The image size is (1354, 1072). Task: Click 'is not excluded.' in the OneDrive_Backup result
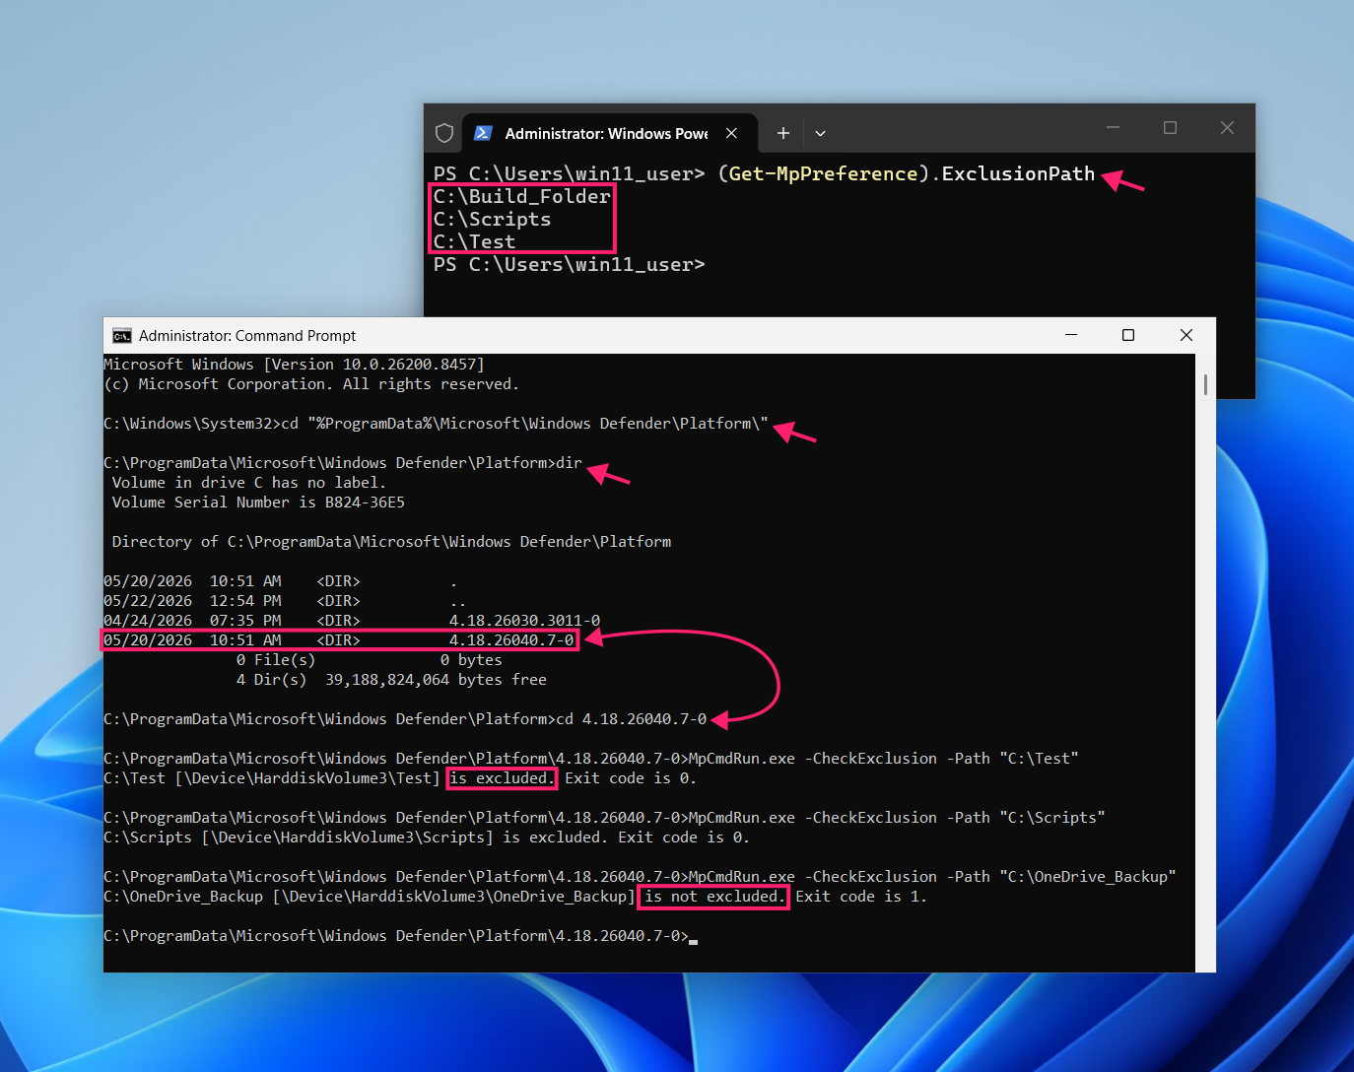(x=715, y=897)
